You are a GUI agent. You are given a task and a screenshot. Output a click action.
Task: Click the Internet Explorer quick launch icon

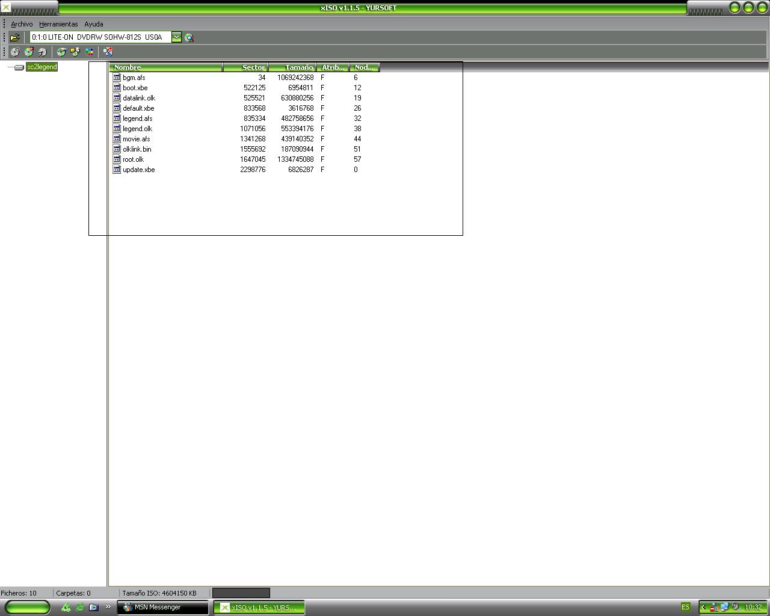(80, 608)
